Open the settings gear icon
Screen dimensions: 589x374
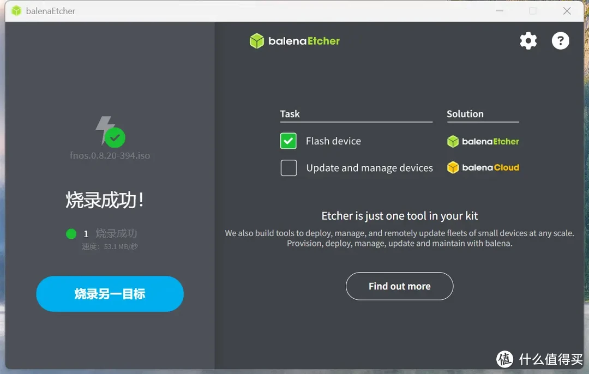pyautogui.click(x=528, y=41)
